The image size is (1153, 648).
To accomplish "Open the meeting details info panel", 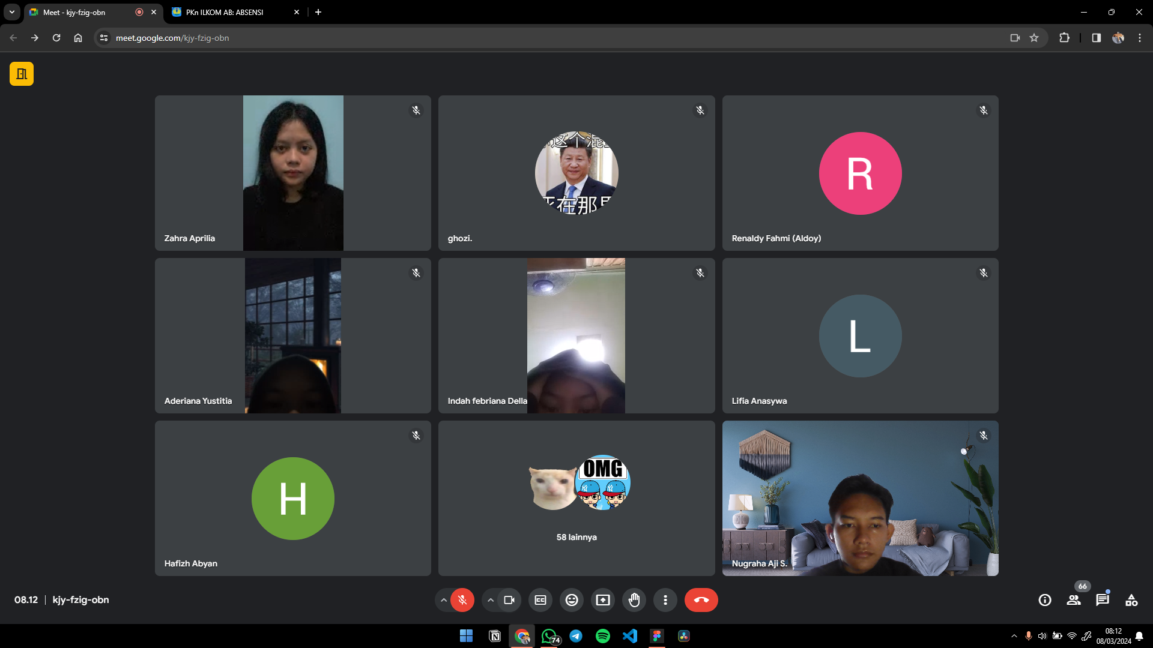I will [x=1045, y=600].
